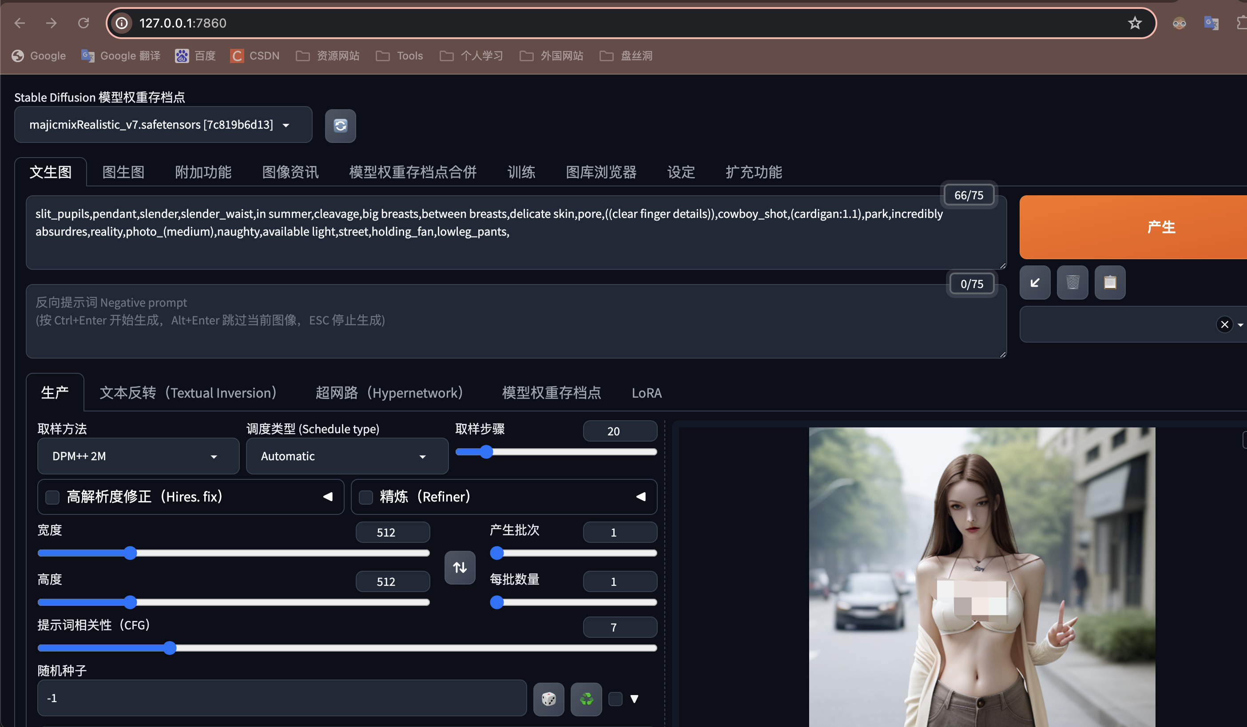Viewport: 1247px width, 727px height.
Task: Open the styles dropdown arrow
Action: pos(1240,325)
